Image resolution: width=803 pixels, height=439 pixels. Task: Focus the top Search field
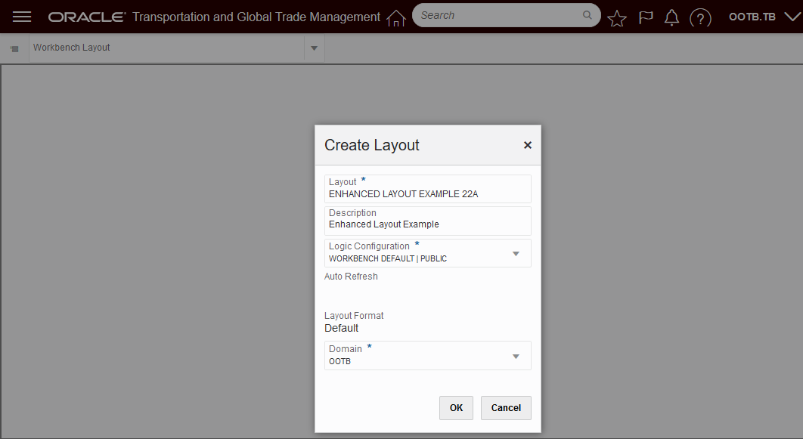499,15
